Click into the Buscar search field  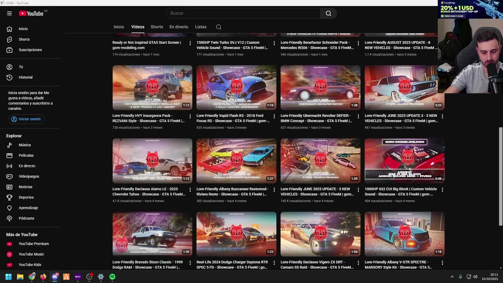pyautogui.click(x=244, y=13)
